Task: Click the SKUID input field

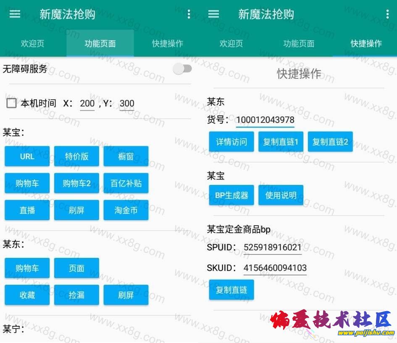Action: [x=275, y=268]
